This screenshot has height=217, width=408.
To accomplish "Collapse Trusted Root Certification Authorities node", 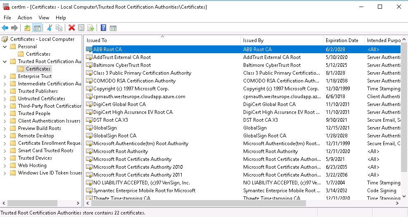I will pyautogui.click(x=5, y=61).
